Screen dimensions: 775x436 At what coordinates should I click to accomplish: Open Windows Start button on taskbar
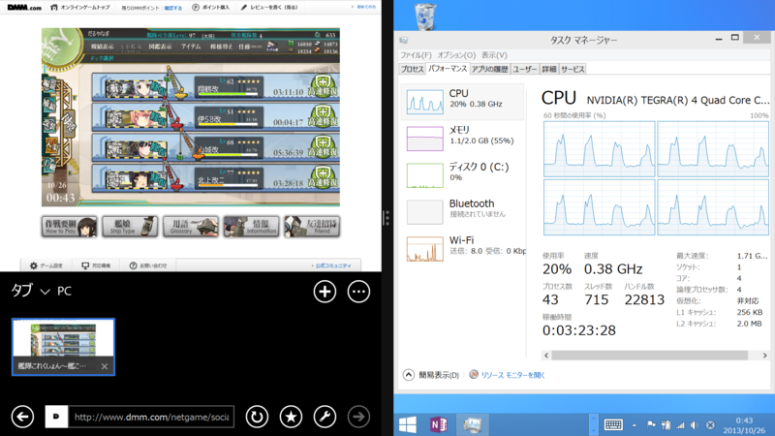(x=408, y=424)
